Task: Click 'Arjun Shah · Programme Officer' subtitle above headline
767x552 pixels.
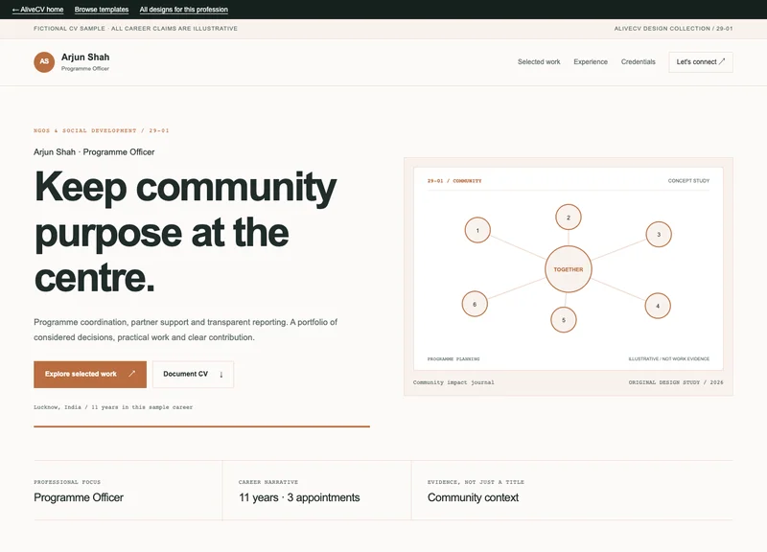Action: (x=94, y=152)
